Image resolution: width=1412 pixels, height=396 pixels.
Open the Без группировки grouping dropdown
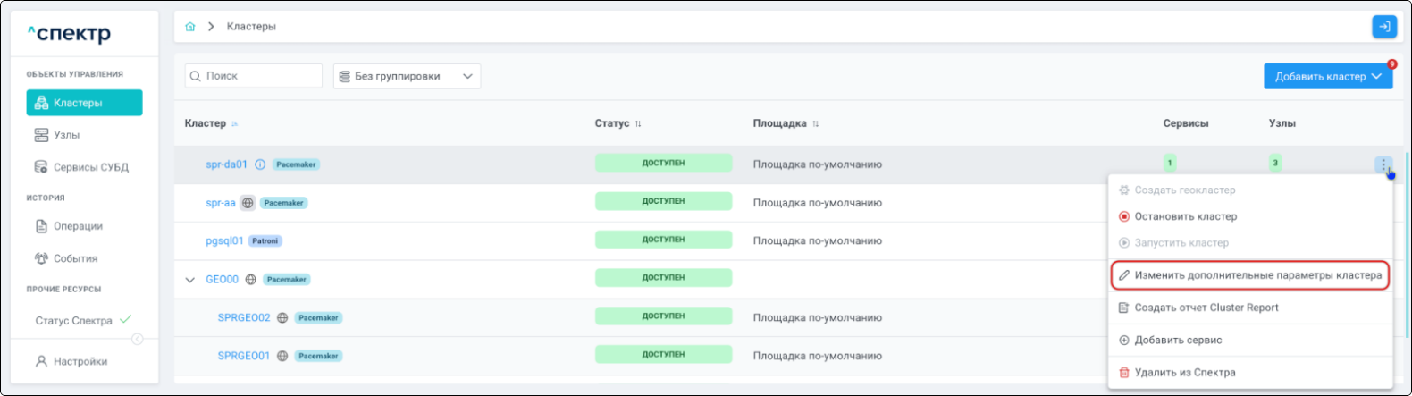(407, 77)
